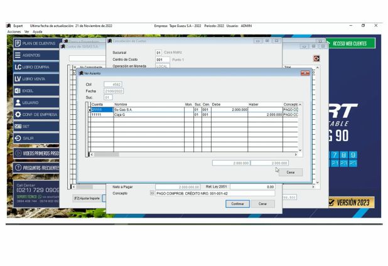Viewport: 388px width, 266px height.
Task: Click the Concepto lookup arrow button
Action: click(x=151, y=194)
